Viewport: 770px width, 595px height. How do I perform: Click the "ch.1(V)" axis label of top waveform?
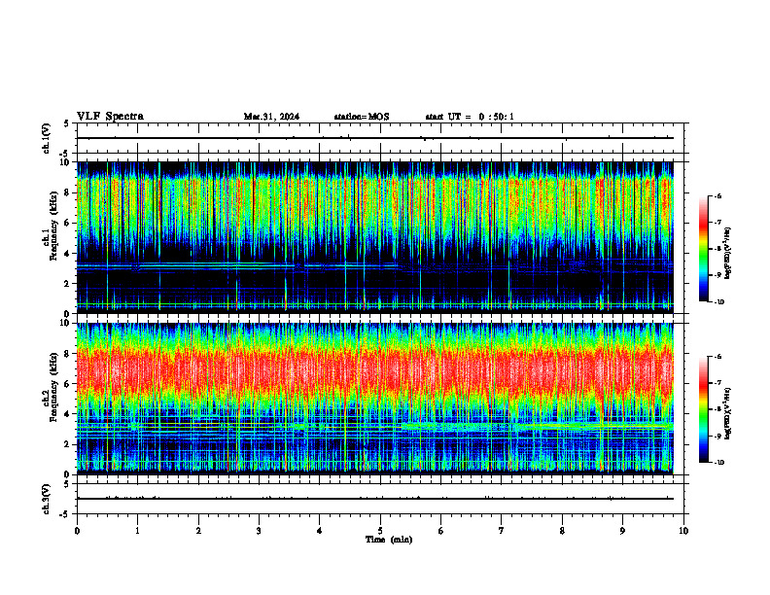tap(46, 138)
